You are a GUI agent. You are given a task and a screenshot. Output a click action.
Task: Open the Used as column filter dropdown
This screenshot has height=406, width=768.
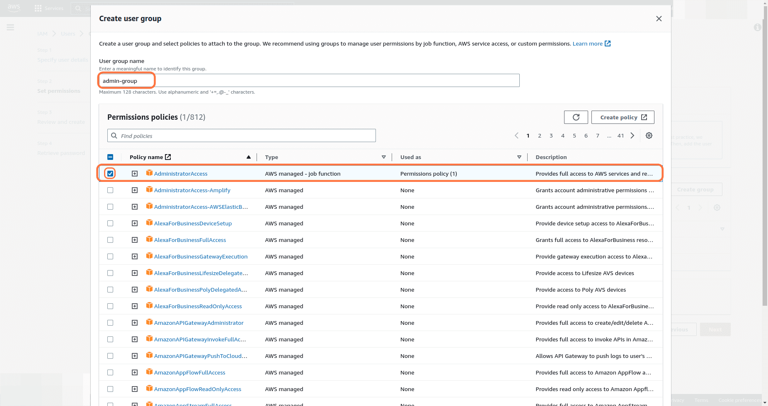coord(519,157)
